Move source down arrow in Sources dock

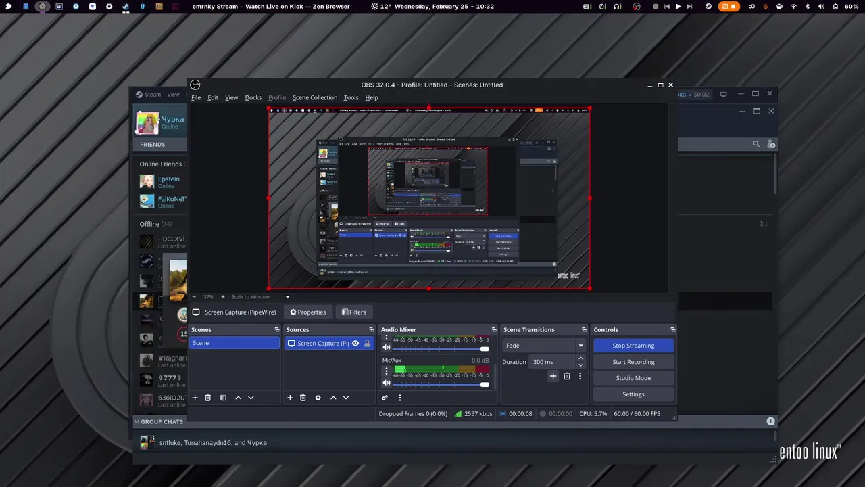coord(346,398)
